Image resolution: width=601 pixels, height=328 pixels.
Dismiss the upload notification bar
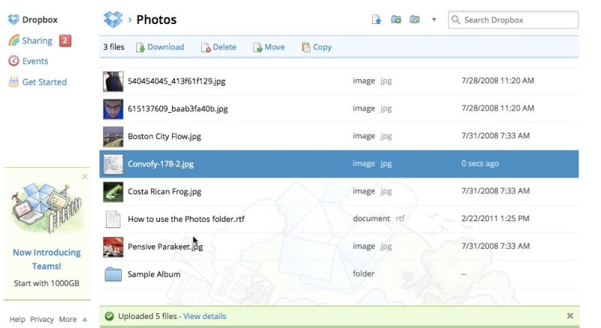tap(569, 316)
